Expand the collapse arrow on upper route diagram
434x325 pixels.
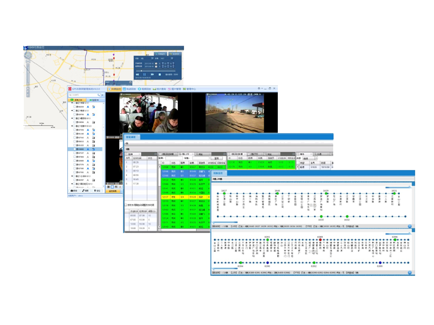[x=410, y=226]
